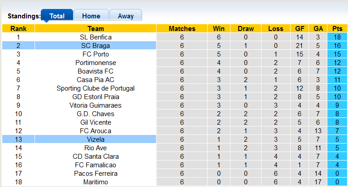Open the Home standings tab
This screenshot has height=187, width=348.
pos(91,16)
